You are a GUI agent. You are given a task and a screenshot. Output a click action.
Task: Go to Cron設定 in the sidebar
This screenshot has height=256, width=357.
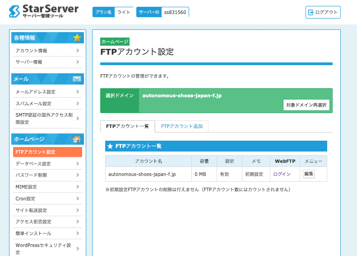(25, 199)
